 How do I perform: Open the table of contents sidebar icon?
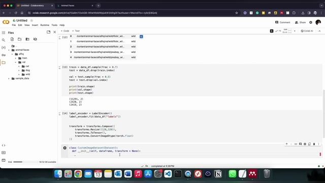[x=4, y=33]
